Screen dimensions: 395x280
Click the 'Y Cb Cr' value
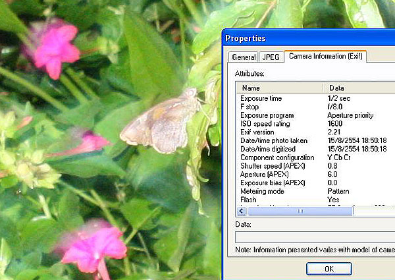click(x=339, y=157)
